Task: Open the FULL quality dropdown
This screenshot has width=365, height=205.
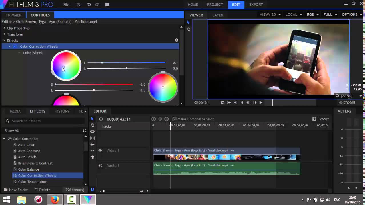Action: tap(330, 15)
